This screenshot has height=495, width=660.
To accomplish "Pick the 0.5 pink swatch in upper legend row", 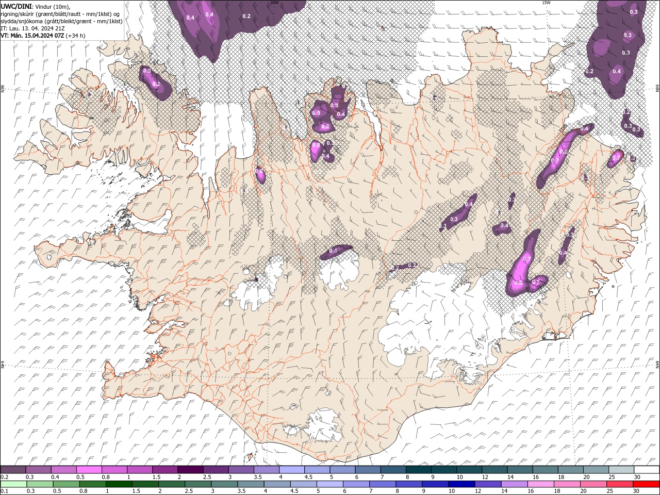I will (89, 470).
